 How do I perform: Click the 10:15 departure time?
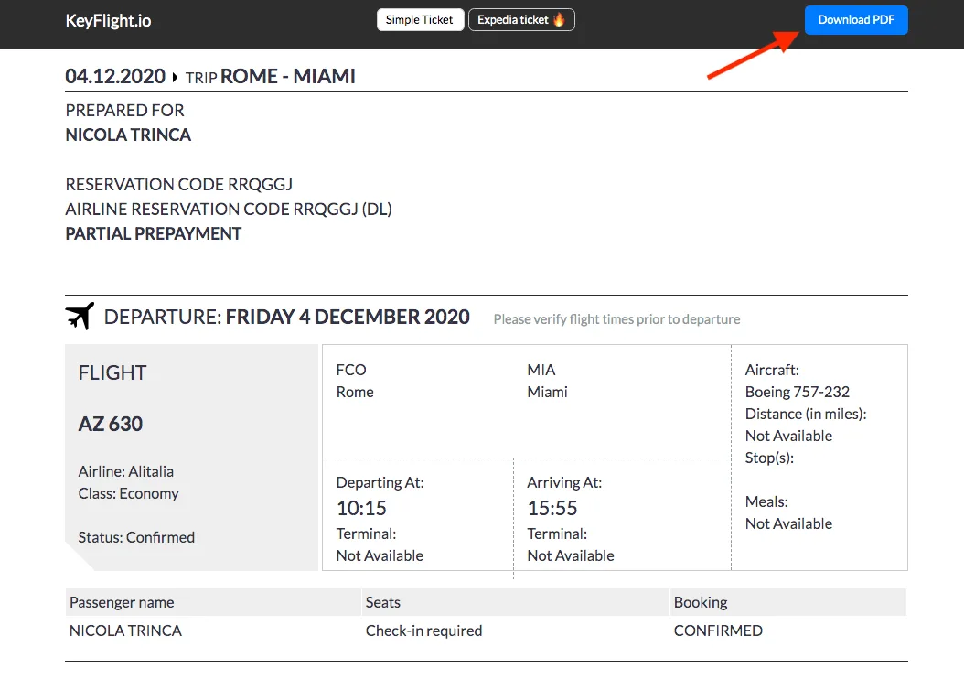click(x=361, y=508)
